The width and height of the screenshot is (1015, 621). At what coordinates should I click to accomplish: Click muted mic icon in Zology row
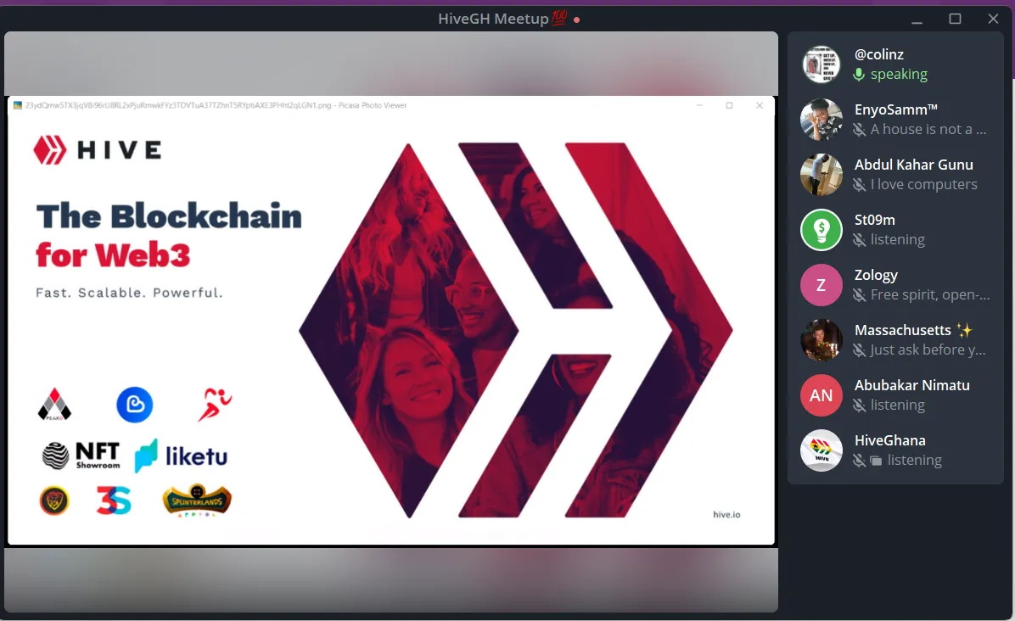[x=860, y=295]
